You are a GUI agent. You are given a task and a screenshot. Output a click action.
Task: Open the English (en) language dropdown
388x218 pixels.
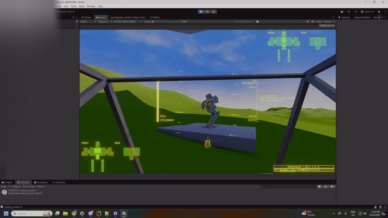tap(327, 25)
